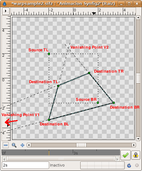Click the zoom to 100% magnifier icon
This screenshot has height=171, width=142.
14,145
